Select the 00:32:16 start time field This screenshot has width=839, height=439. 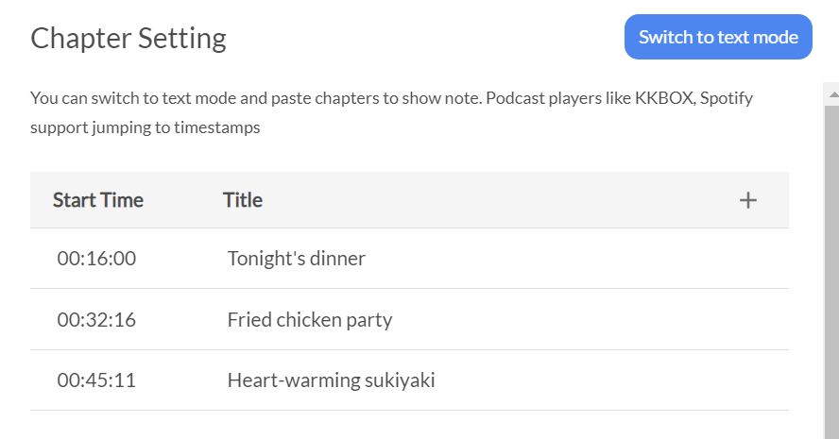[96, 320]
